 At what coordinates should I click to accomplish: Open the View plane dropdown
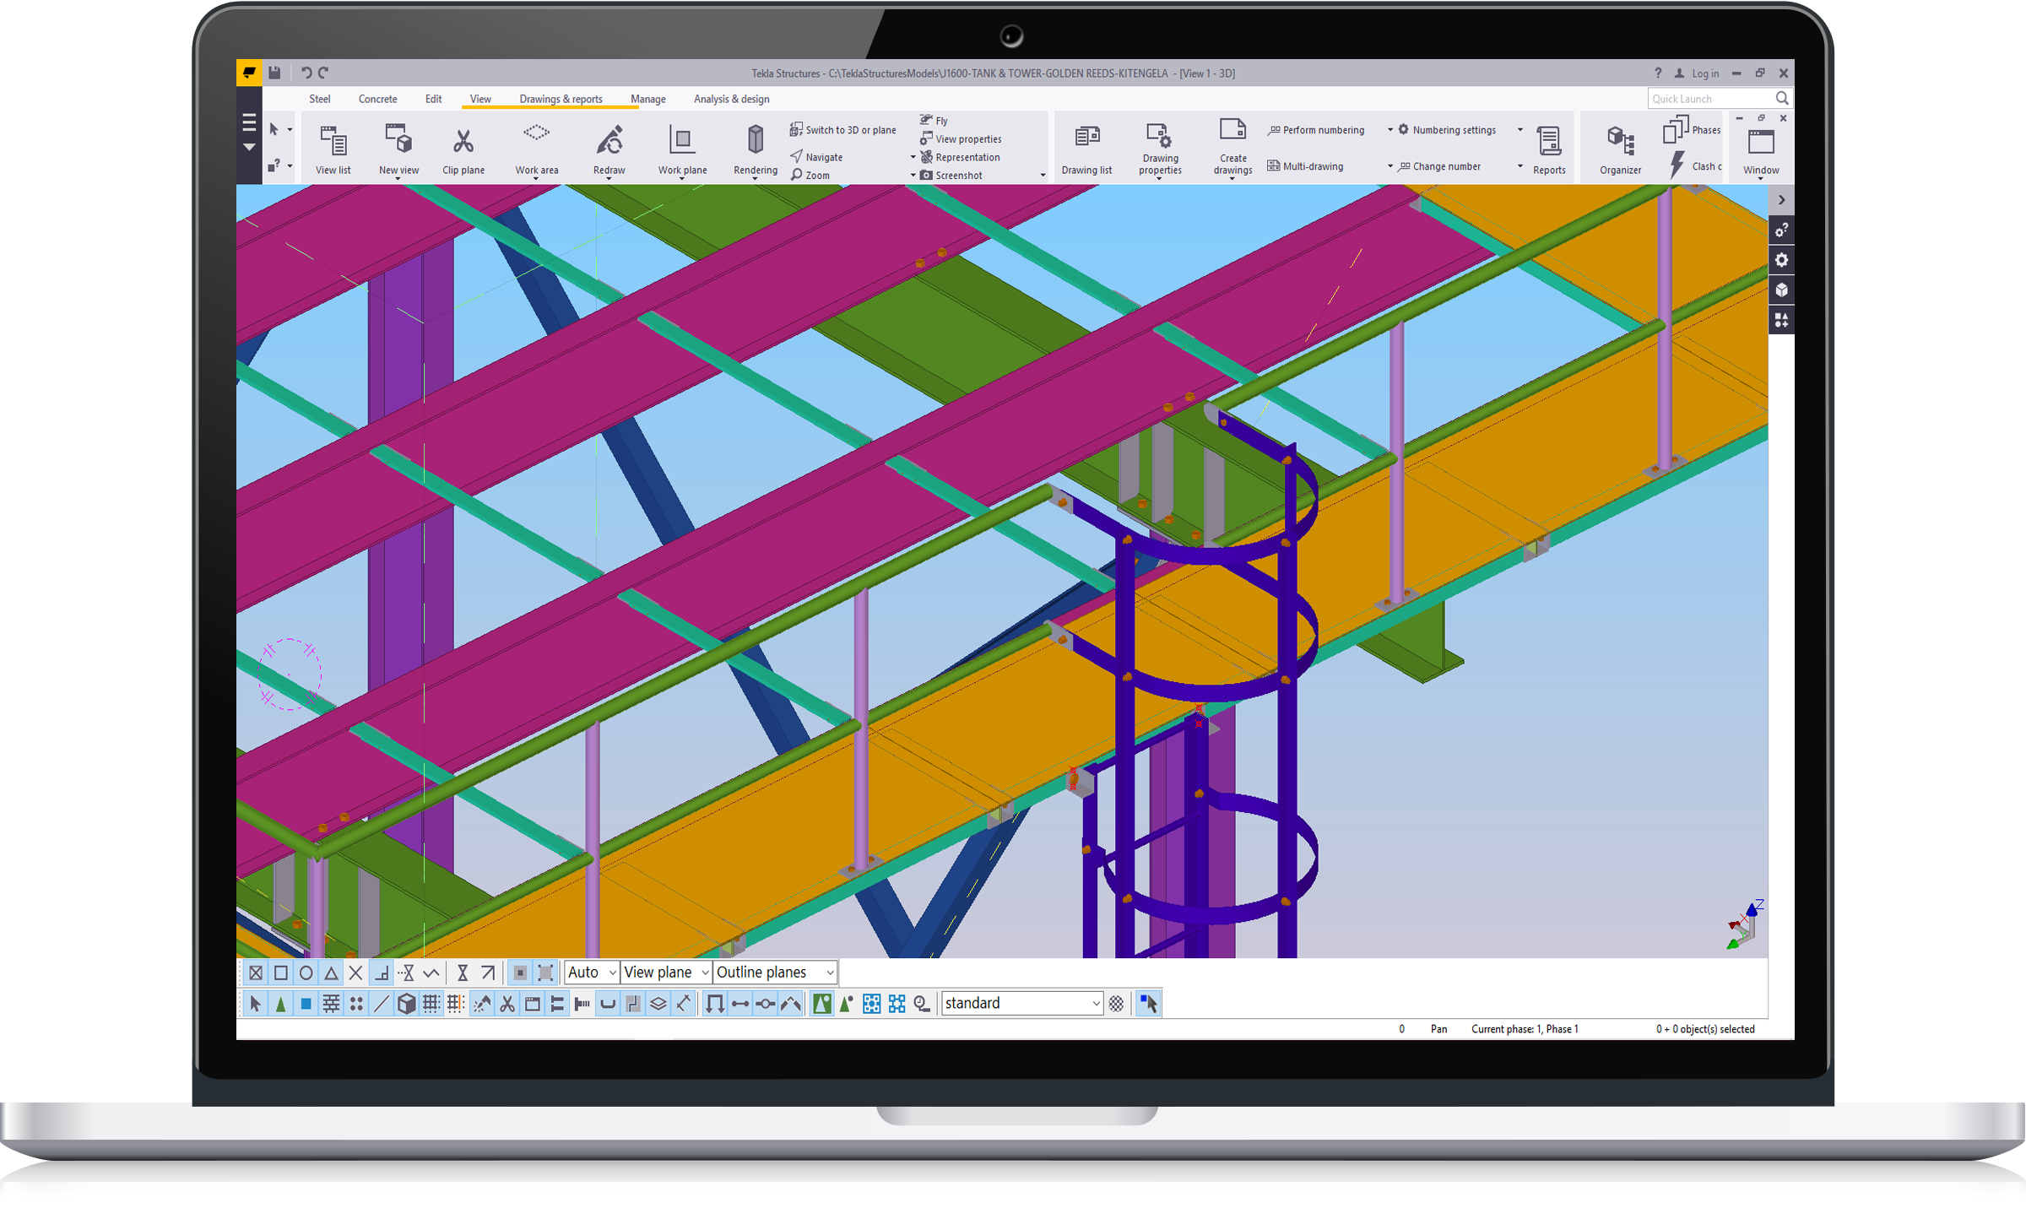pos(666,972)
